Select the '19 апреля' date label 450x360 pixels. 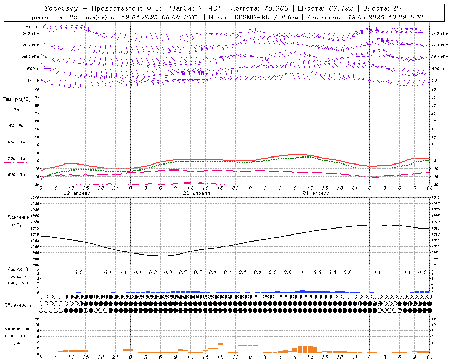tap(77, 193)
